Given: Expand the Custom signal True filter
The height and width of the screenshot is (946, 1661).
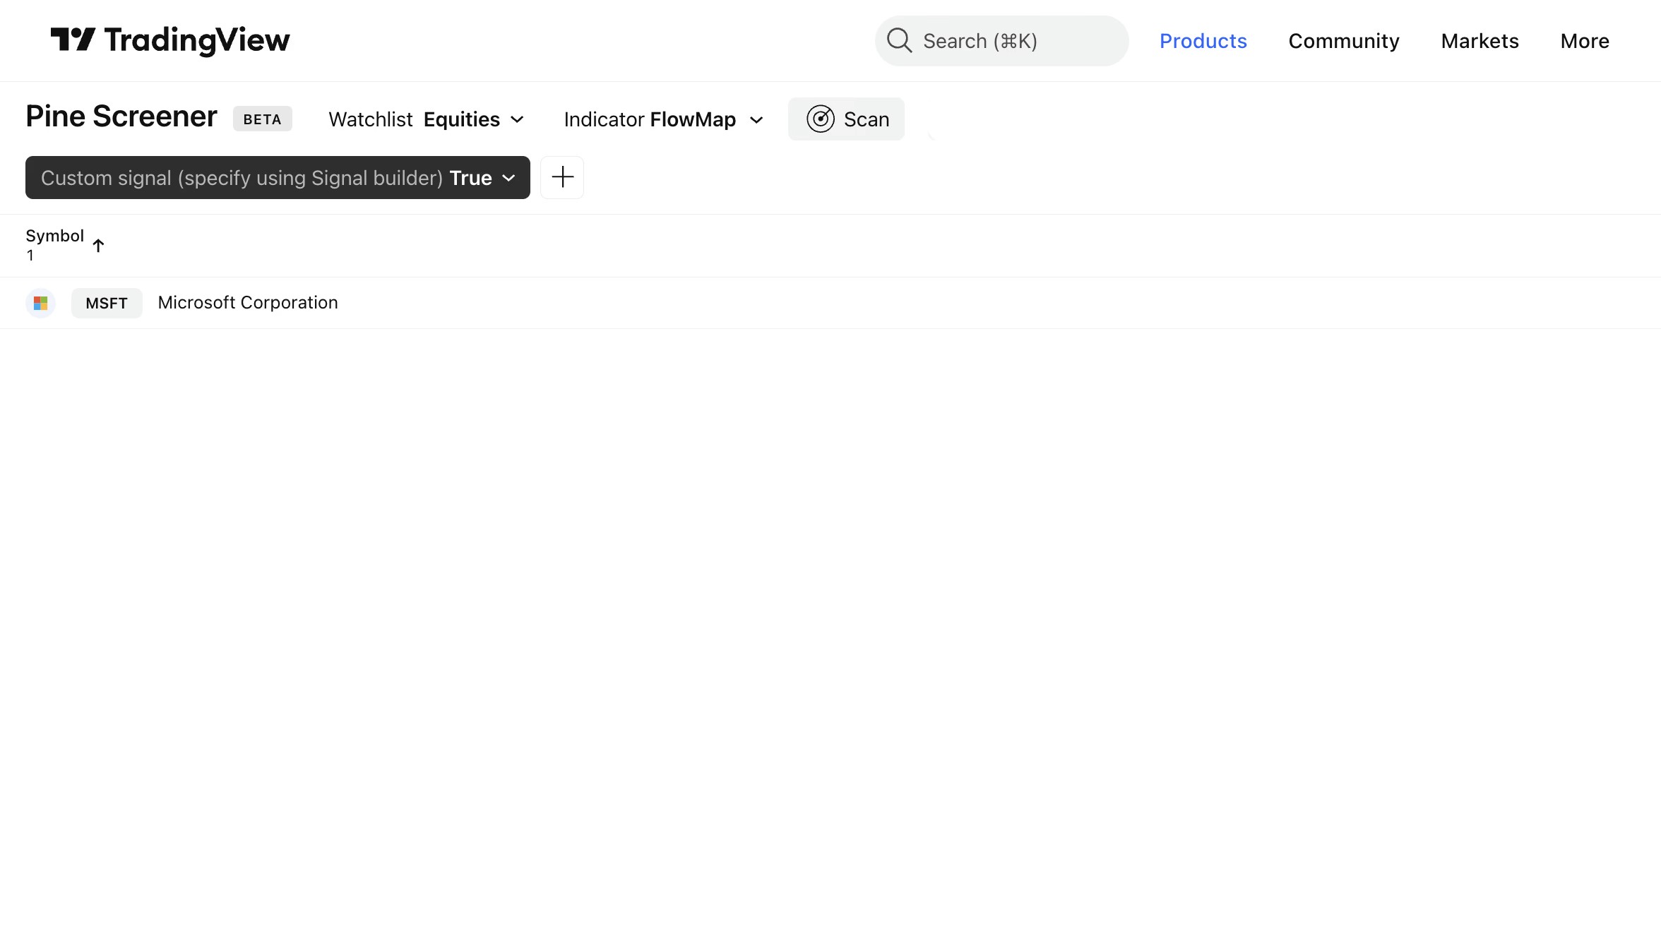Looking at the screenshot, I should [x=278, y=178].
